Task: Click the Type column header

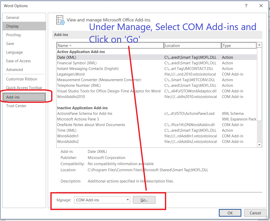Action: [x=239, y=46]
